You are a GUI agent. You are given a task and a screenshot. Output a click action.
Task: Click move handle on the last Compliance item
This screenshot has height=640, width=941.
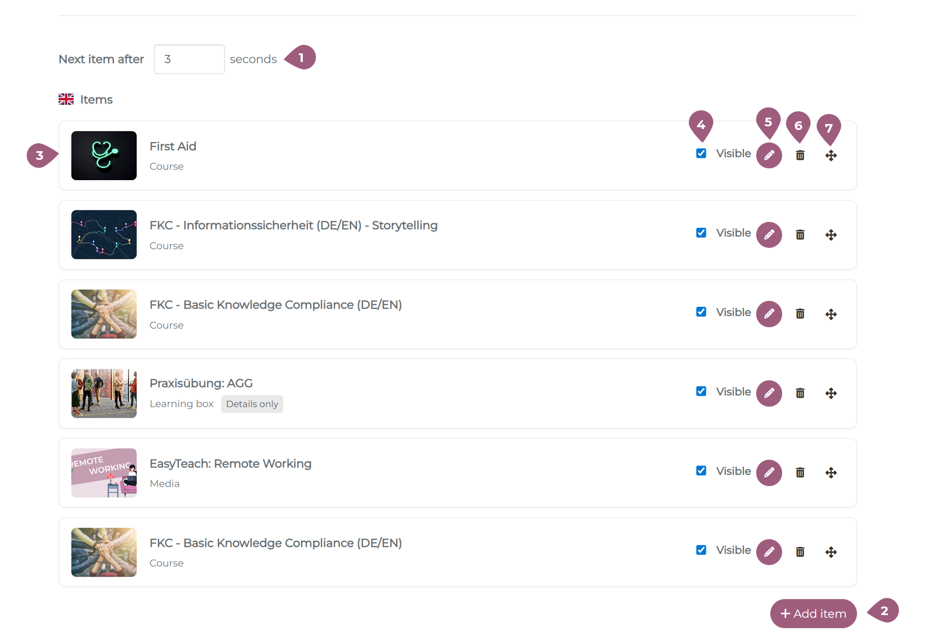(831, 552)
